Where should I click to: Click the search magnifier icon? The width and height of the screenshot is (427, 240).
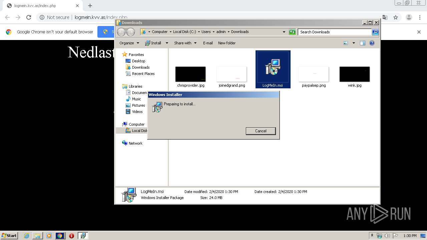(x=375, y=32)
